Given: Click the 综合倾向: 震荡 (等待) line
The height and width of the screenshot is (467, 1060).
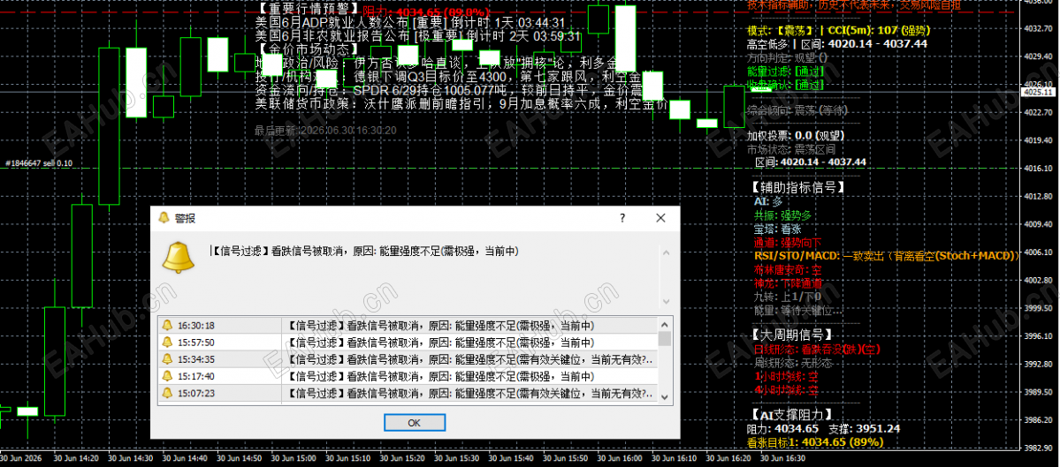Looking at the screenshot, I should (x=797, y=110).
